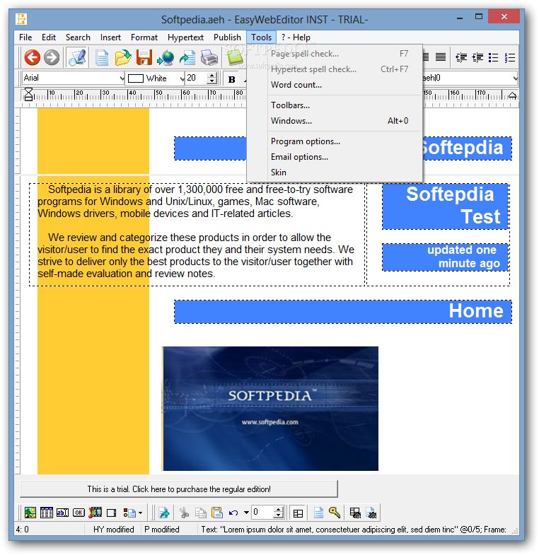Click the gold key icon
Image resolution: width=539 pixels, height=555 pixels.
pyautogui.click(x=335, y=513)
